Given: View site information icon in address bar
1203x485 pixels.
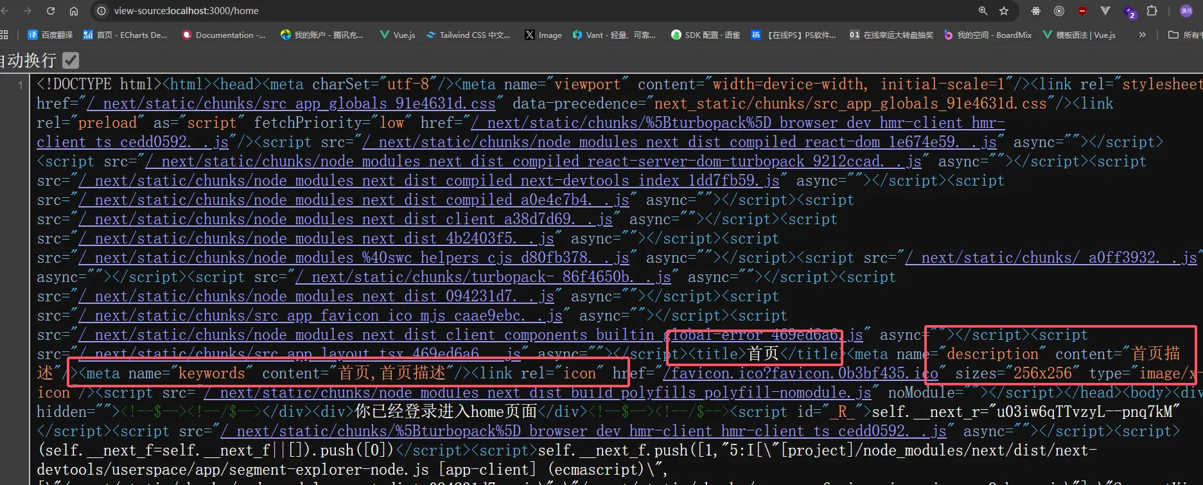Looking at the screenshot, I should (101, 11).
